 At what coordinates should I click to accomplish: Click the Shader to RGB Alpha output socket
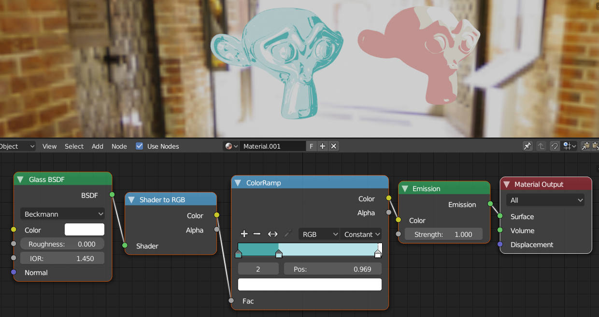(x=217, y=230)
